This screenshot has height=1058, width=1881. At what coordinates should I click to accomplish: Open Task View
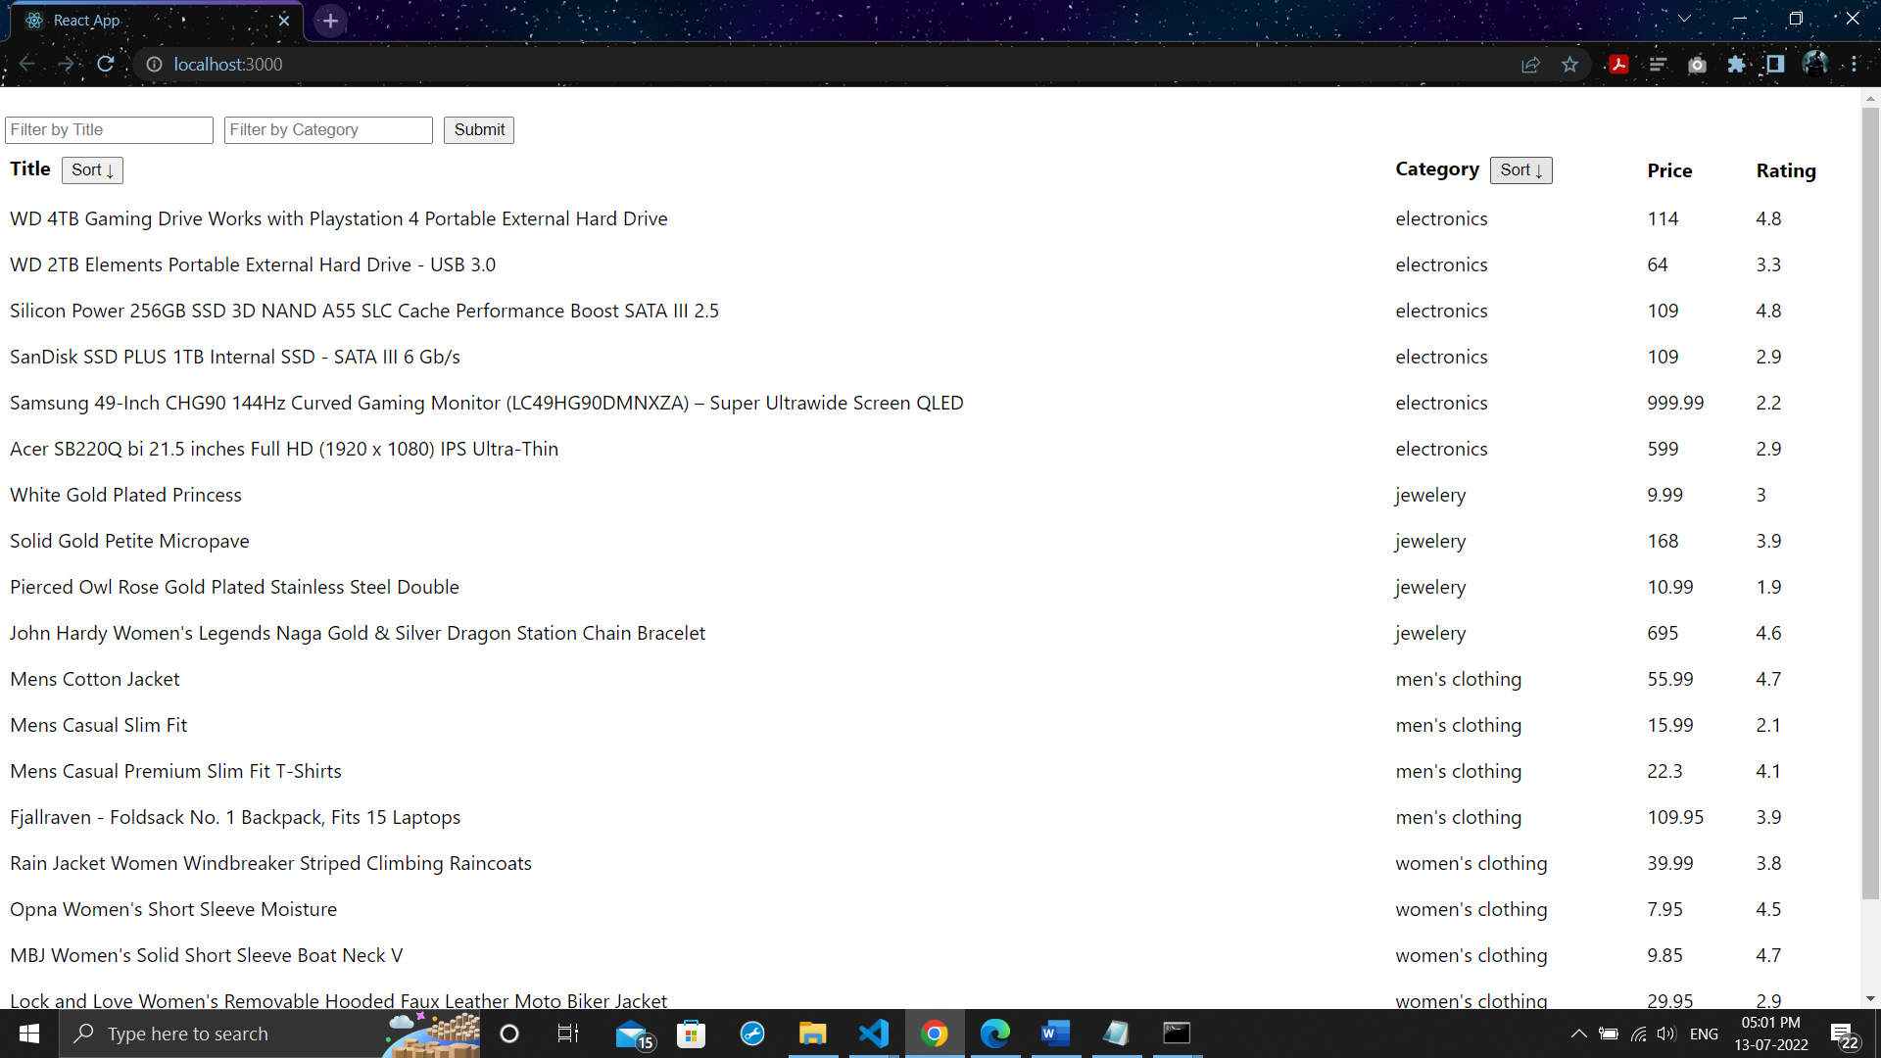568,1034
